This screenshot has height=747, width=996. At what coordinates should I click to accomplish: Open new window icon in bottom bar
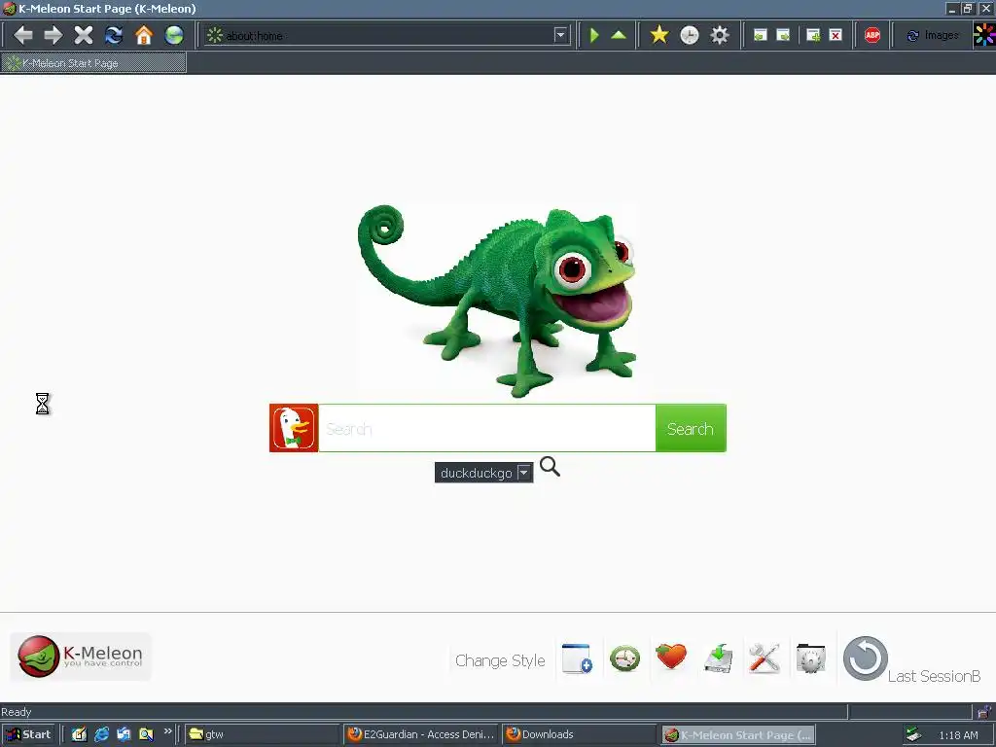coord(577,658)
